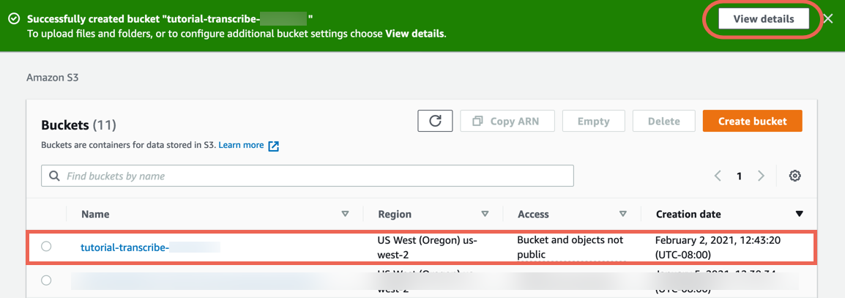This screenshot has width=845, height=298.
Task: Click the Name column header
Action: (x=95, y=214)
